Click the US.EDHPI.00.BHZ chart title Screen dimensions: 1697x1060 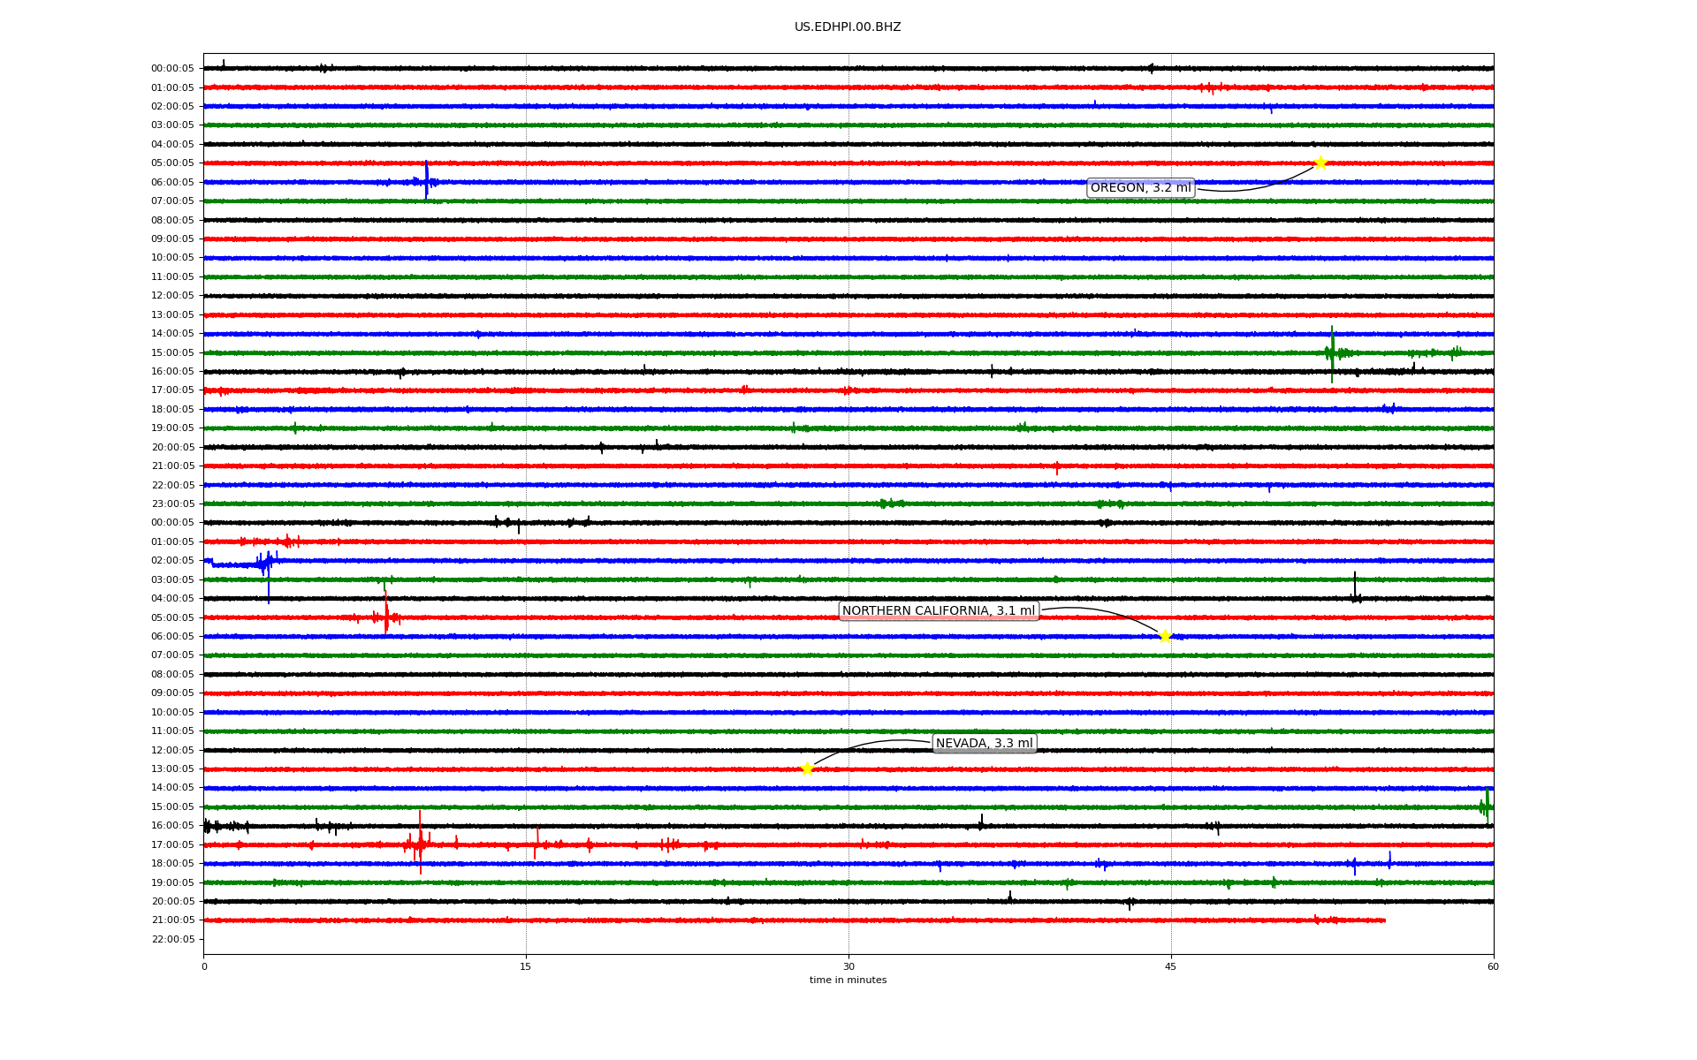point(848,27)
